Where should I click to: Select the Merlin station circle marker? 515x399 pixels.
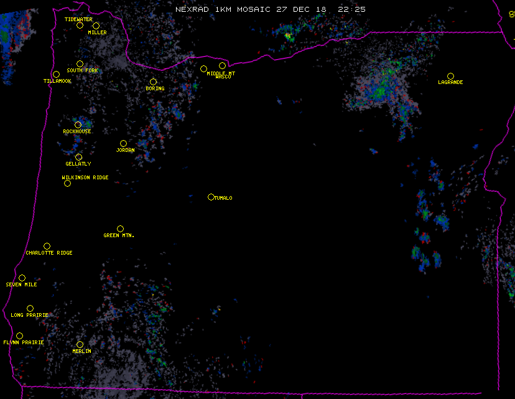coord(80,344)
